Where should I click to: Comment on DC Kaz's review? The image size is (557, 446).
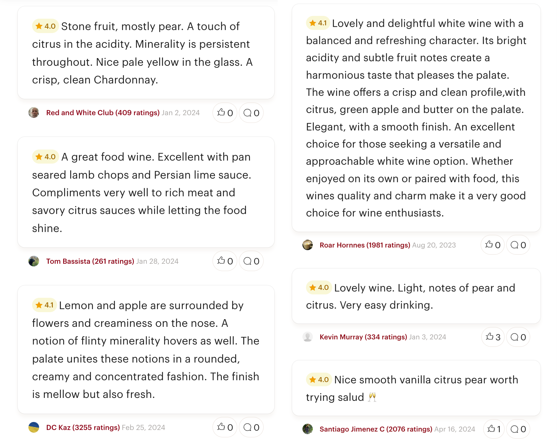click(251, 427)
